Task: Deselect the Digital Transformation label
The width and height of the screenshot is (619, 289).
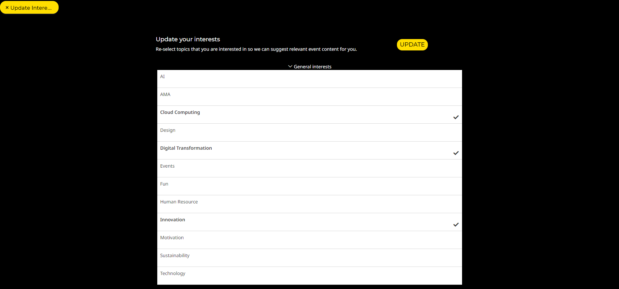Action: pos(186,148)
